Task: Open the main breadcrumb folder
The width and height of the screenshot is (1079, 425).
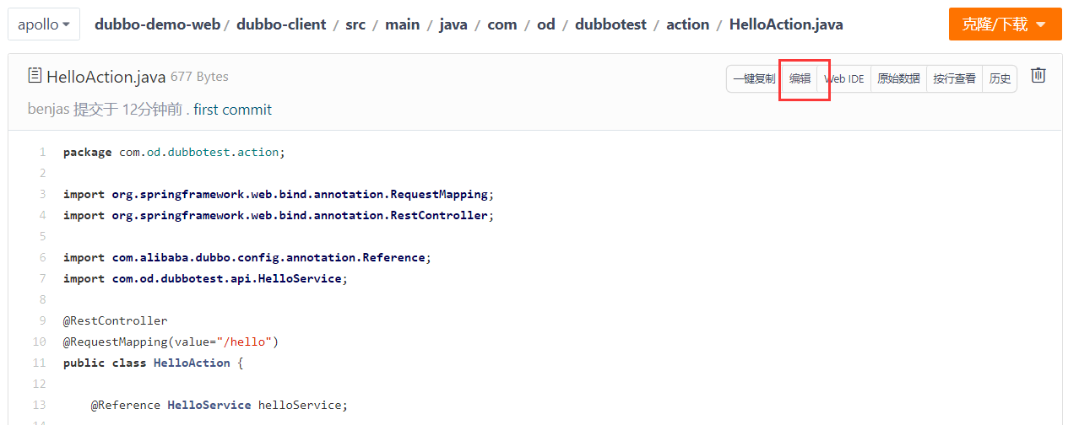Action: pos(402,24)
